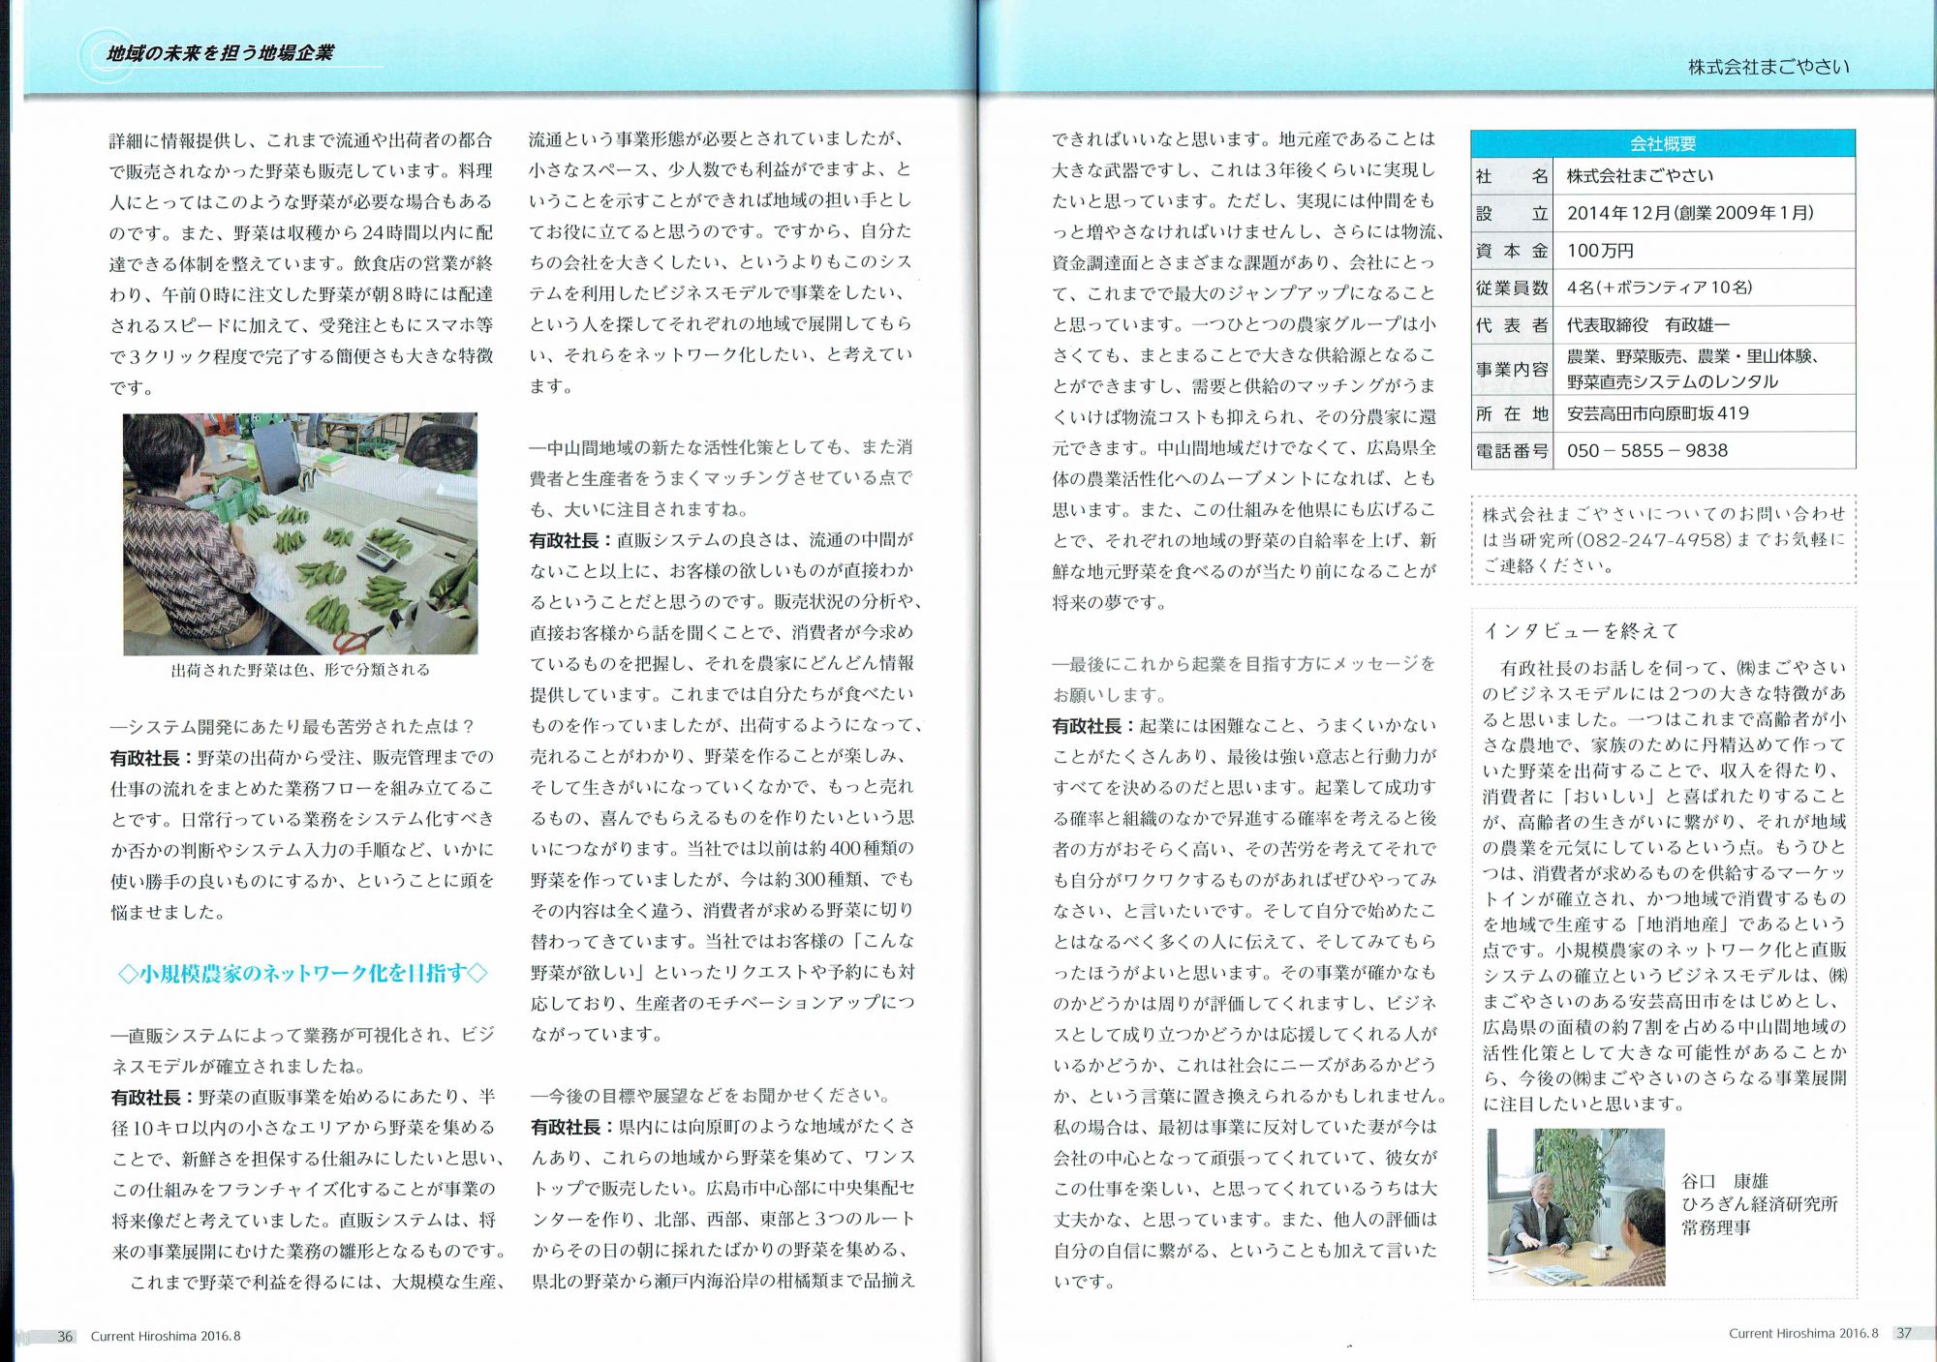Click the address 安芸高田市向原町坂419
Viewport: 1937px width, 1362px height.
(1657, 413)
